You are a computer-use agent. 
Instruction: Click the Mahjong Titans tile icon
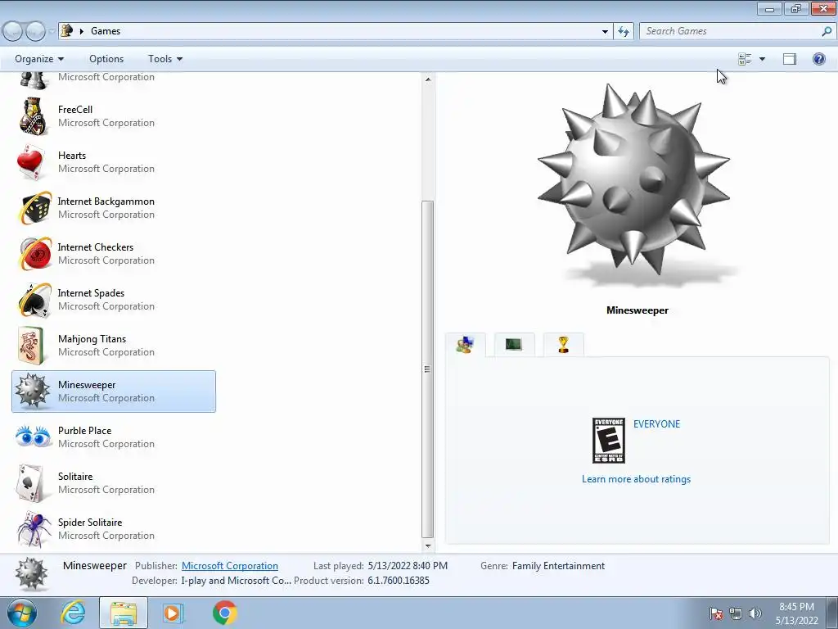(31, 346)
